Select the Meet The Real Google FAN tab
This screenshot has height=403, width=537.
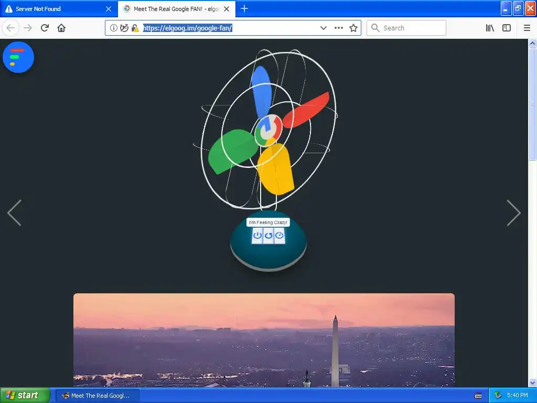[x=176, y=9]
